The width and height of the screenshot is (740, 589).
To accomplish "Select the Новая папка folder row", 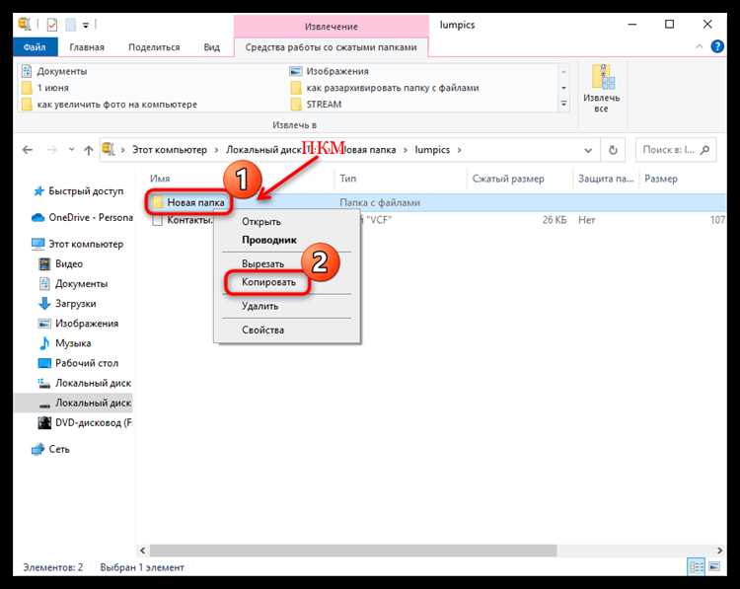I will pyautogui.click(x=434, y=202).
